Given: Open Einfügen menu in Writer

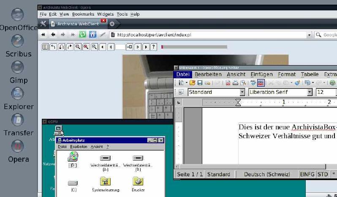Looking at the screenshot, I should pyautogui.click(x=261, y=74).
